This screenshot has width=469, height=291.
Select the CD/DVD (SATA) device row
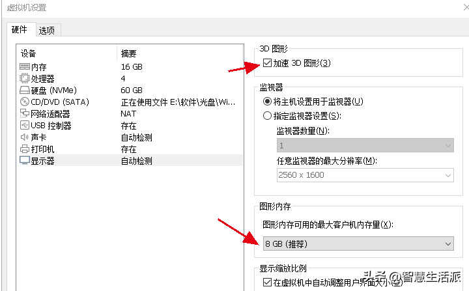[x=130, y=102]
